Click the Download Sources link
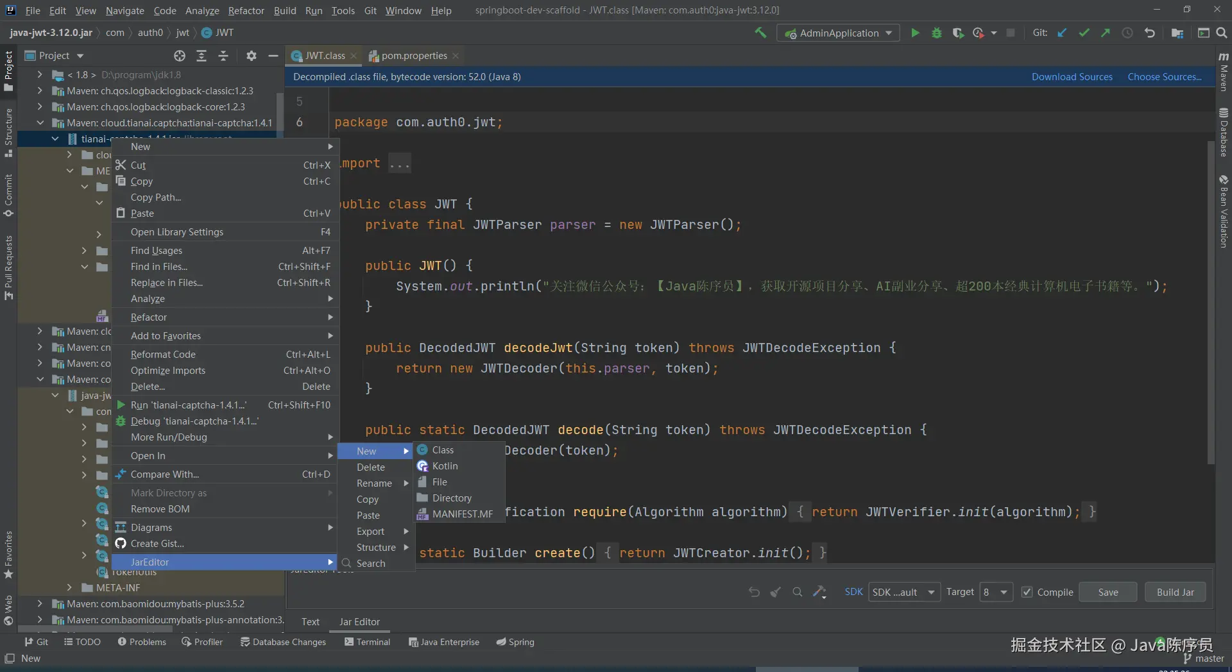This screenshot has width=1232, height=672. (1072, 77)
